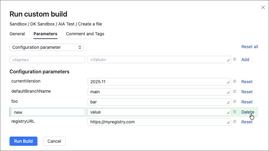269x151 pixels.
Task: Open text editor icon beside new parameter Value field
Action: pos(235,59)
